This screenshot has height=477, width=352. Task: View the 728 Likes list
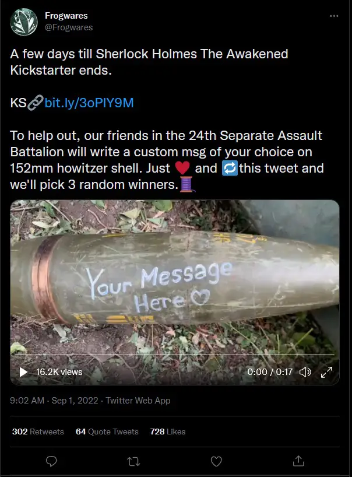tap(167, 432)
